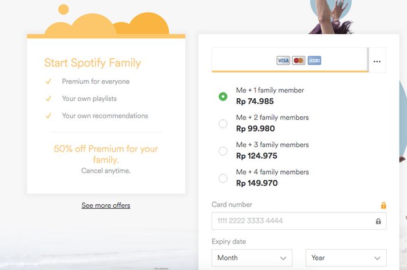Select the credit card payment tab
This screenshot has width=407, height=270.
pos(290,61)
